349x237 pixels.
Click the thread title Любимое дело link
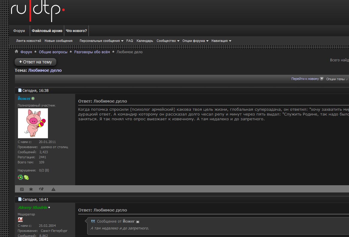click(45, 70)
